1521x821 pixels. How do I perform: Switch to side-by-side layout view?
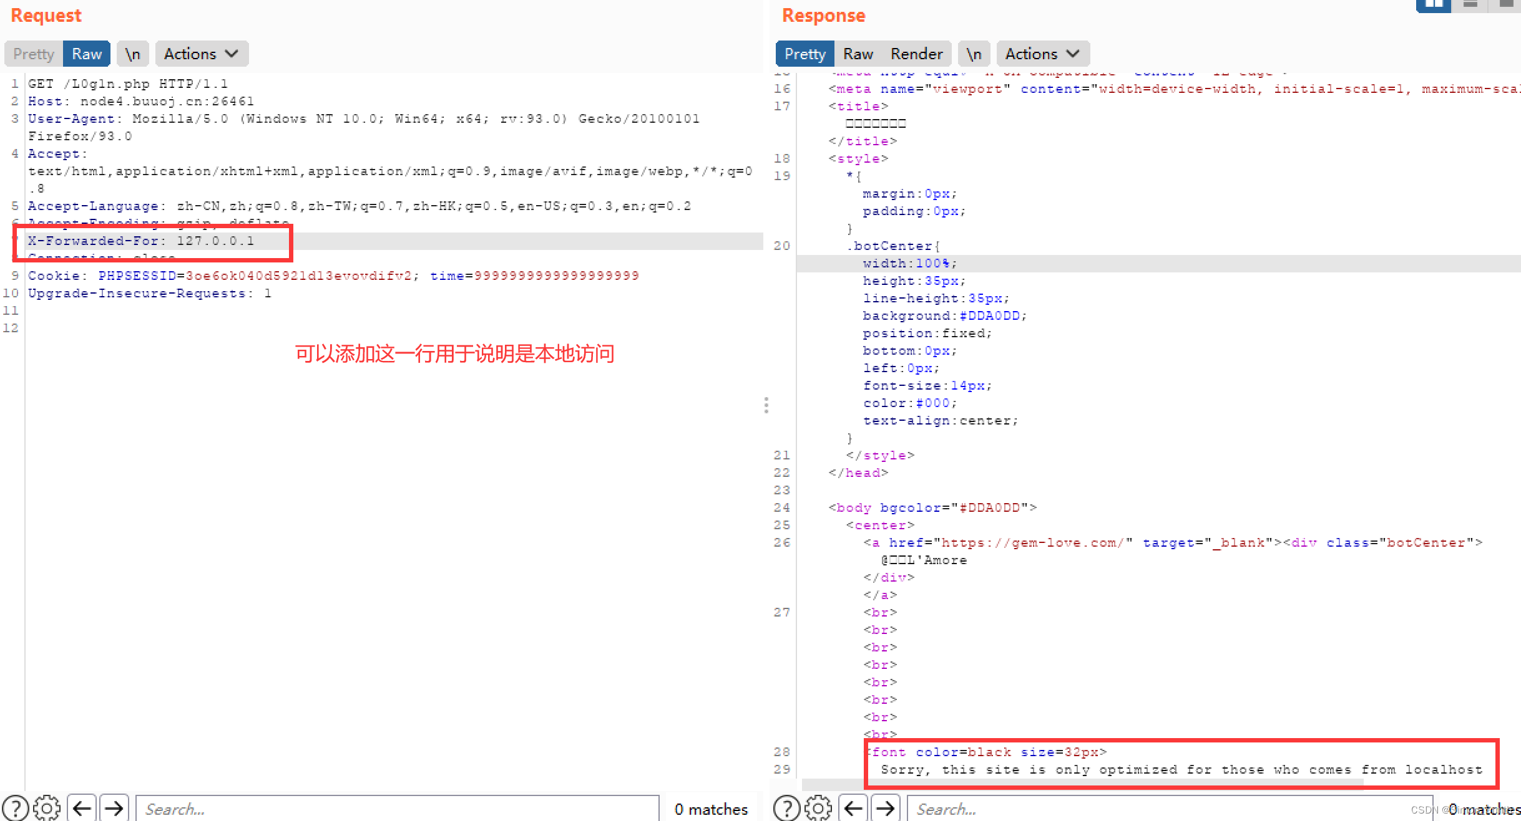[1434, 5]
